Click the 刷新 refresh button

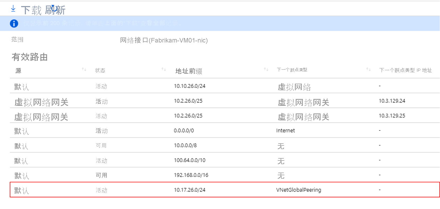point(55,10)
